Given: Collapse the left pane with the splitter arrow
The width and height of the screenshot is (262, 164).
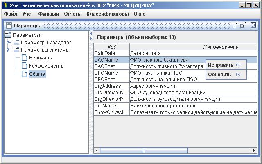Looking at the screenshot, I should [x=91, y=34].
